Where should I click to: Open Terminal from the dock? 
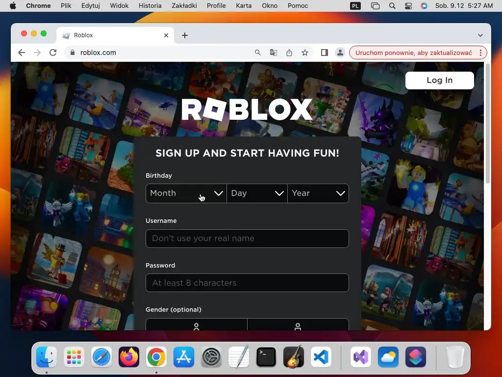click(x=266, y=357)
